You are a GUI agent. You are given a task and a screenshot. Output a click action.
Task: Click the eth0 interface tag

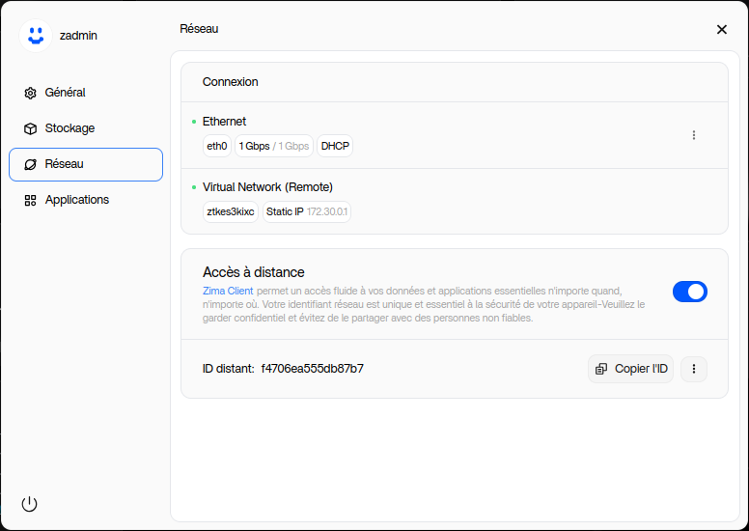coord(217,147)
